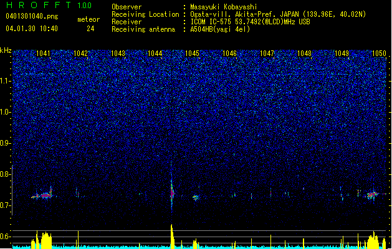
Task: Click the meteor count 24
Action: (x=90, y=29)
